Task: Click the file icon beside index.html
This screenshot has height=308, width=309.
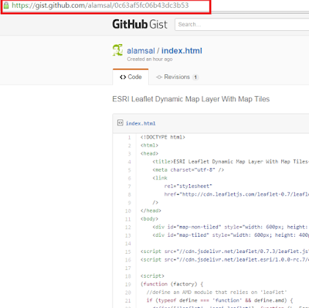Action: [x=120, y=123]
